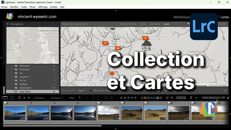Open the 22 photos source dropdown
The height and width of the screenshot is (130, 231).
click(57, 98)
